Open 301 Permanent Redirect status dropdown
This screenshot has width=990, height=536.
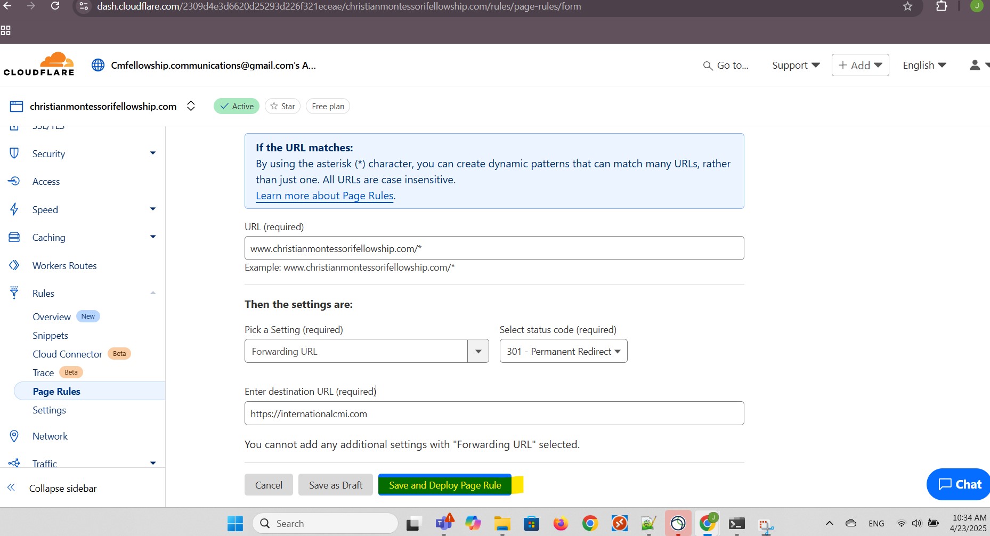click(563, 351)
